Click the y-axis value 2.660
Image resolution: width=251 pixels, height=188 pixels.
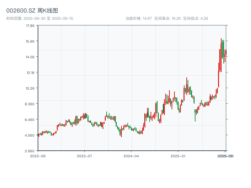coord(29,151)
